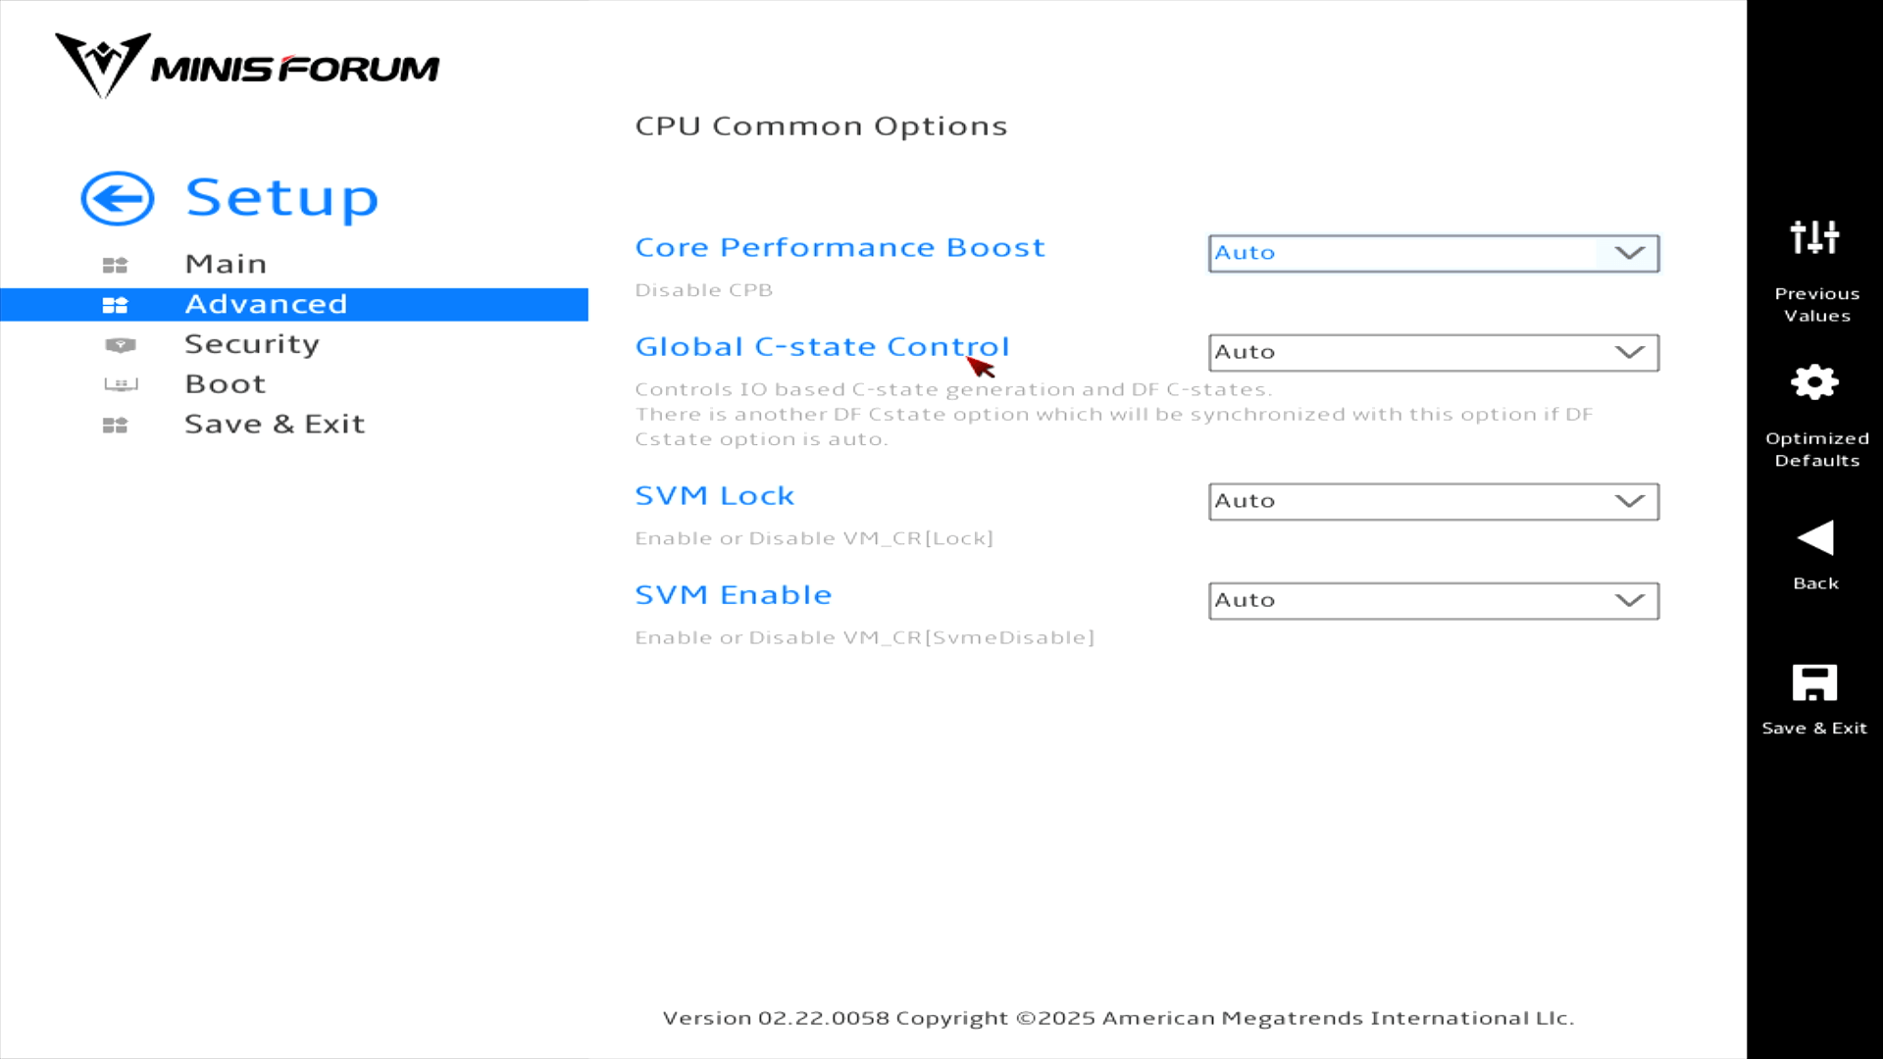1883x1059 pixels.
Task: Click the Minisforum logo
Action: coord(247,67)
